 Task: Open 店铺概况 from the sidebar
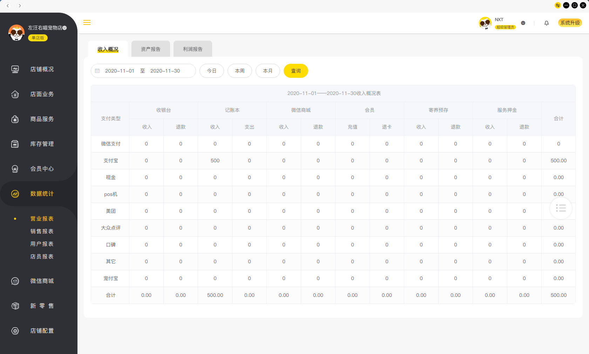coord(42,69)
